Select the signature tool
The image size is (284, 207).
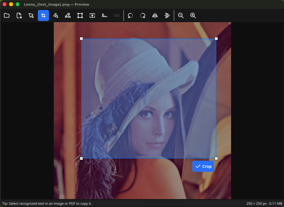coord(104,16)
